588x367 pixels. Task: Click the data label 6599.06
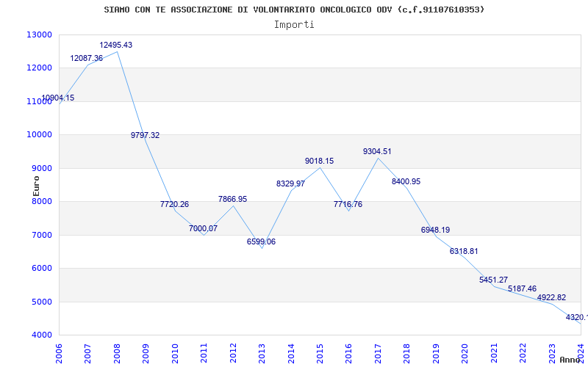point(261,242)
